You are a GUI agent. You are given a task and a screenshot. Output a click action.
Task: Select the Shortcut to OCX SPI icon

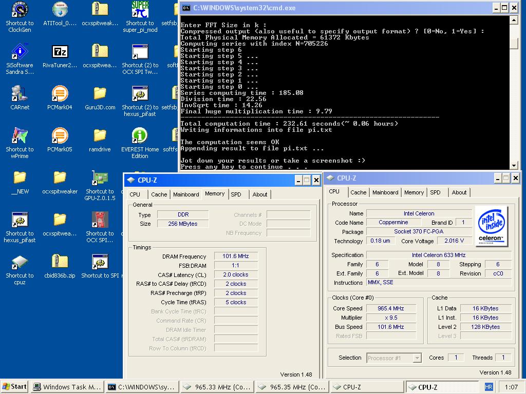[100, 220]
